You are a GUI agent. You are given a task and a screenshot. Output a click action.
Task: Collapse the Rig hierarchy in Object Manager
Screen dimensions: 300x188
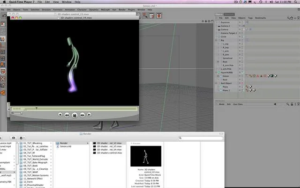216,41
